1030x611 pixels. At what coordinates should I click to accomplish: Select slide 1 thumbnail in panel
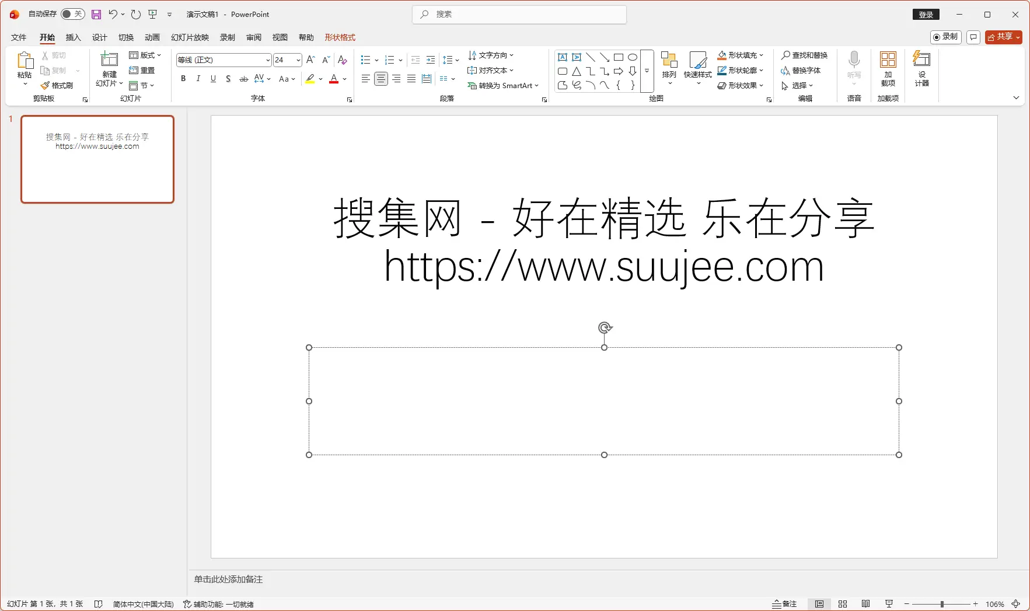tap(97, 159)
